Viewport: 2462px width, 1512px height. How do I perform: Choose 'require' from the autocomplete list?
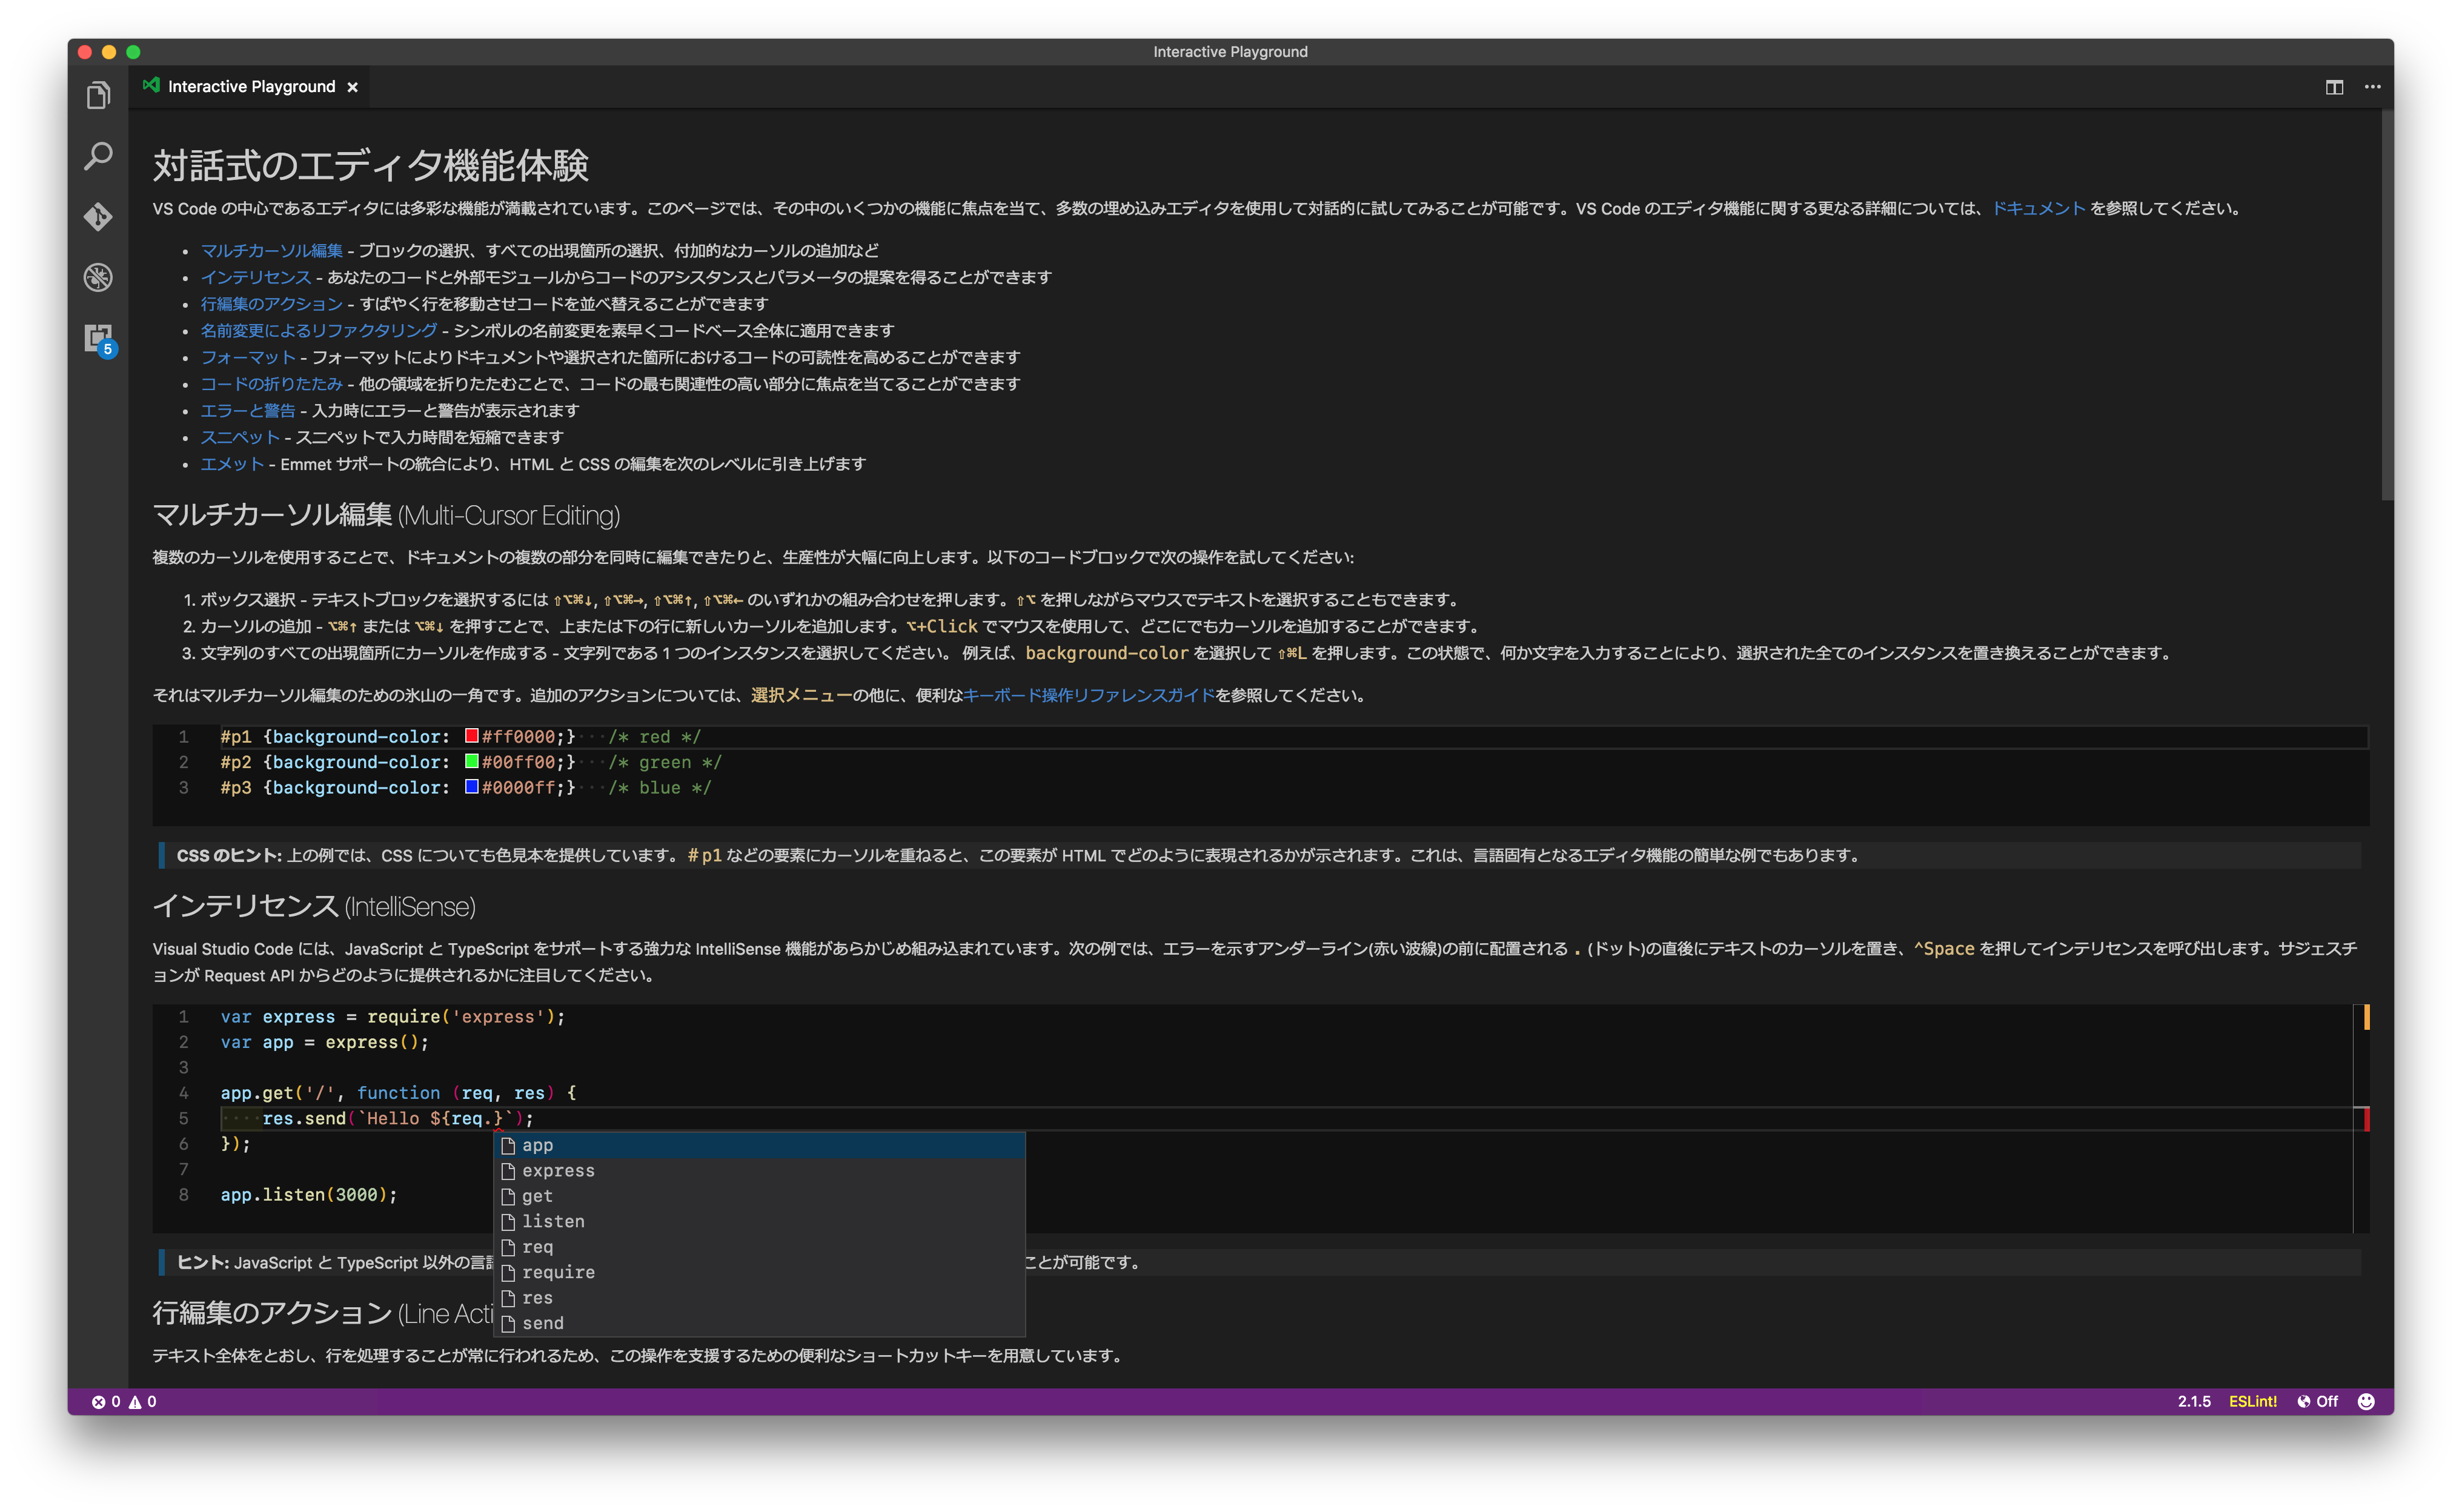[x=558, y=1272]
